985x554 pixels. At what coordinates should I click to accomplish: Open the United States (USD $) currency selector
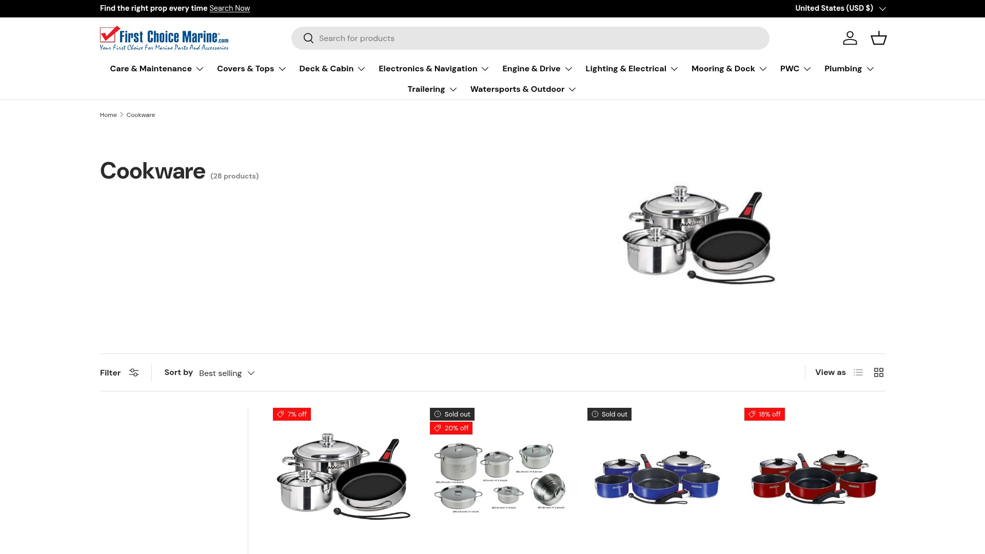pyautogui.click(x=840, y=8)
